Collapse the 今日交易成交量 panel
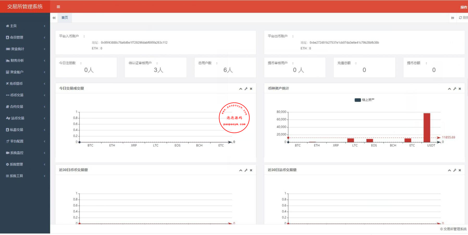Screen dimensions: 468x235 pyautogui.click(x=241, y=89)
